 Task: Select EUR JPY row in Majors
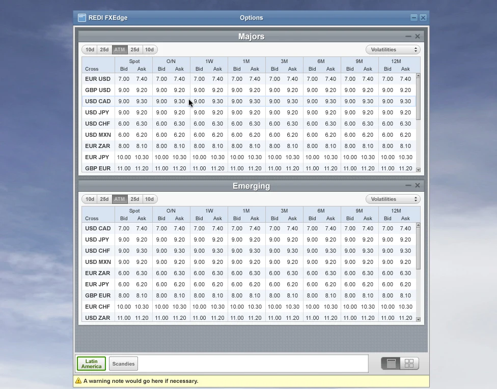[x=249, y=157]
